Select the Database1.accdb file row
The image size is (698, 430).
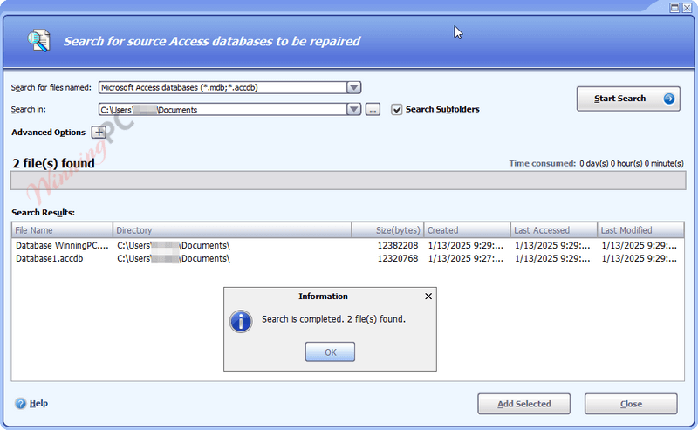pos(347,259)
